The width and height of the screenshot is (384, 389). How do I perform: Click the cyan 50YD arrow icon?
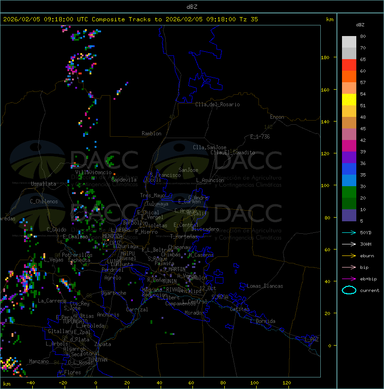(349, 232)
